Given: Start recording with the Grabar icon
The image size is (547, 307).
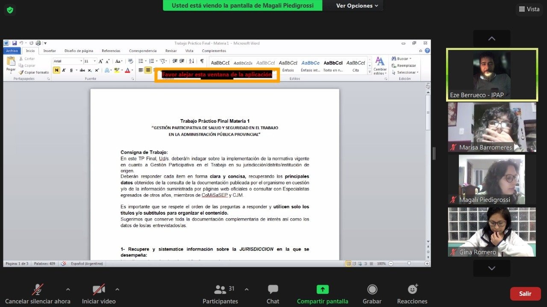Looking at the screenshot, I should pos(372,290).
